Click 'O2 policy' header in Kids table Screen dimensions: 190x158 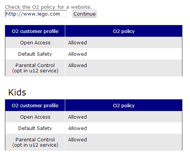coord(124,105)
